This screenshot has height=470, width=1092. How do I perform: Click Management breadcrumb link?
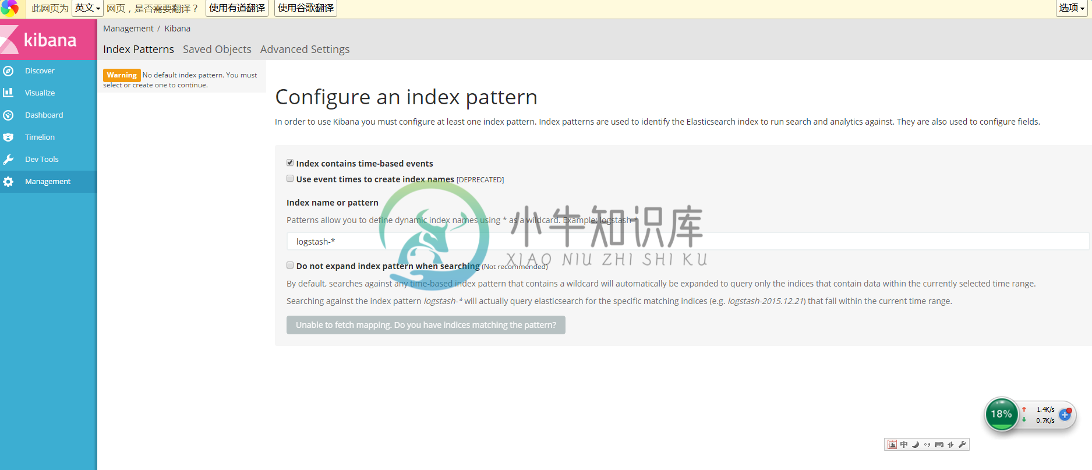pyautogui.click(x=128, y=29)
